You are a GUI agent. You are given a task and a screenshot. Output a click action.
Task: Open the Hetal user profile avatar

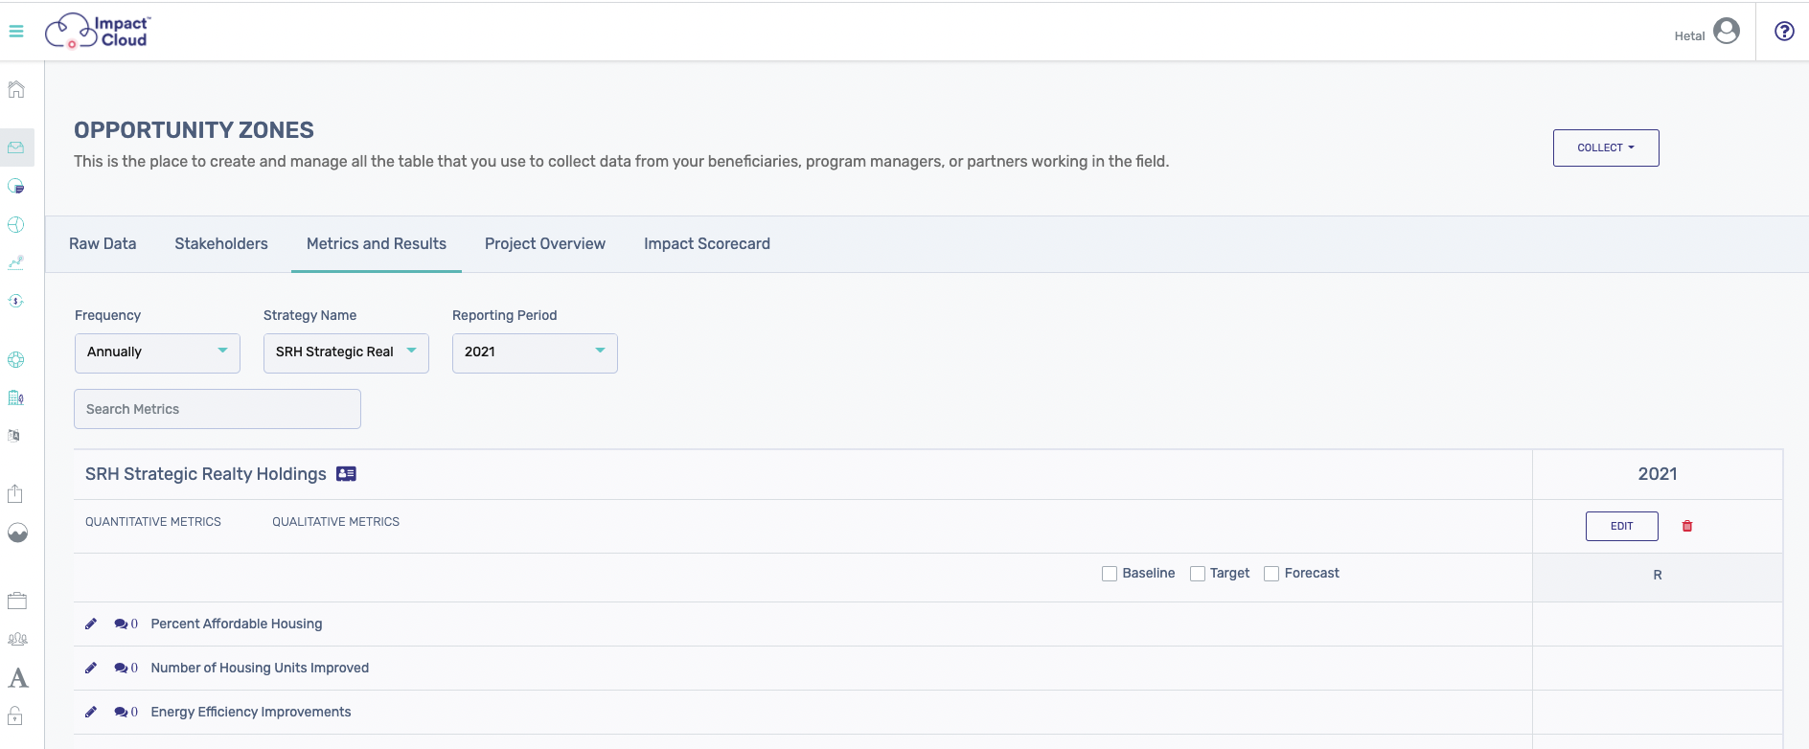pyautogui.click(x=1727, y=32)
